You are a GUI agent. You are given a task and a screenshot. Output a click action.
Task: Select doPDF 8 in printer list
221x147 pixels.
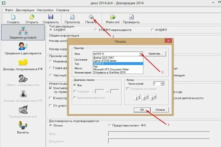coord(118,64)
